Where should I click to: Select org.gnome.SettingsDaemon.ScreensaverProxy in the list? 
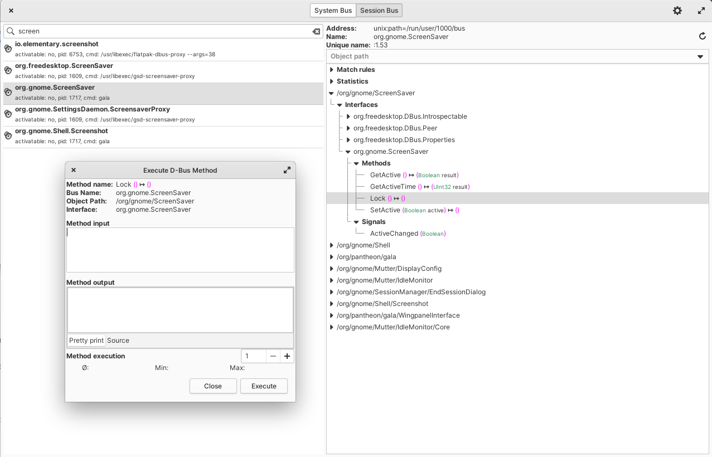pos(163,114)
